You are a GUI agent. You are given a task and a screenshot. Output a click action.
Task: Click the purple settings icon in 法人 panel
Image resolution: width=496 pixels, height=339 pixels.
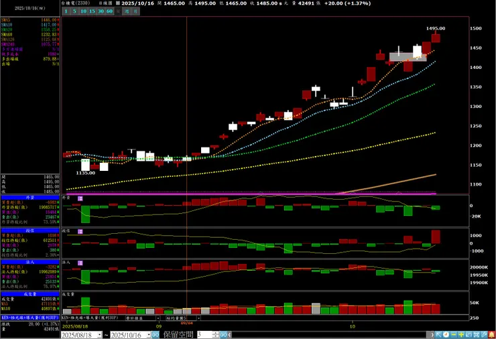pos(80,263)
